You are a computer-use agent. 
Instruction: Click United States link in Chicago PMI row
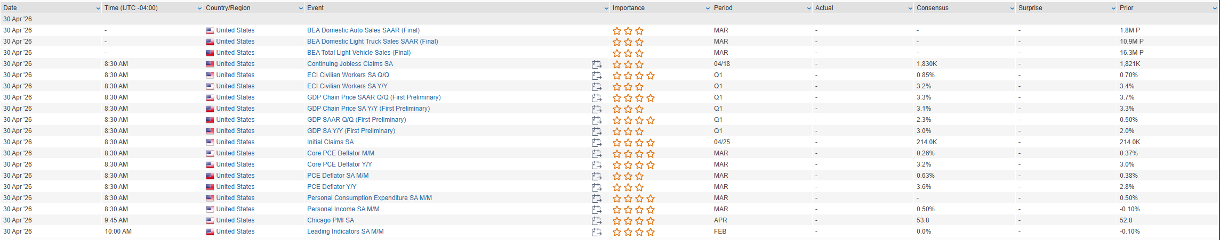pos(235,220)
